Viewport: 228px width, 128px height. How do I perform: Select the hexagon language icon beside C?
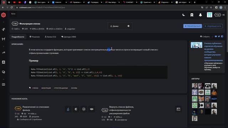[84, 109]
